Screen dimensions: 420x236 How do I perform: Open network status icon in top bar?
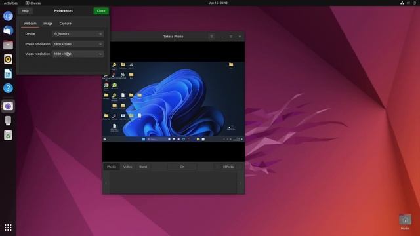(402, 3)
